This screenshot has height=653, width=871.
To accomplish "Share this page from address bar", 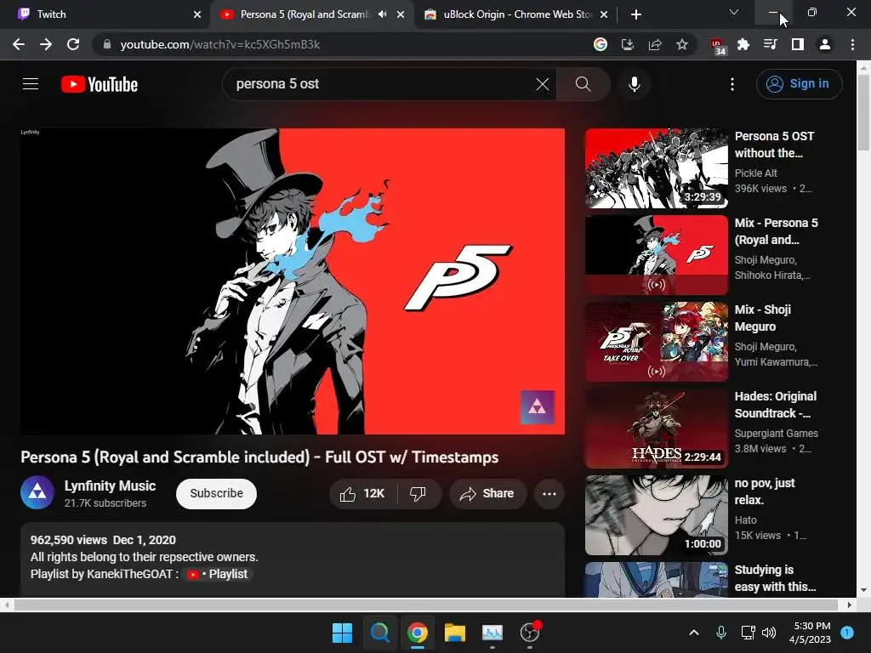I will [655, 44].
